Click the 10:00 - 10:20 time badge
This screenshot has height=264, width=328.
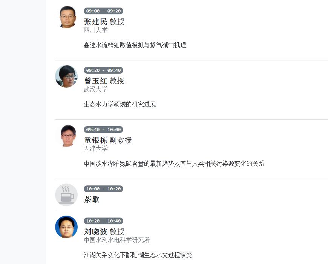pos(103,189)
